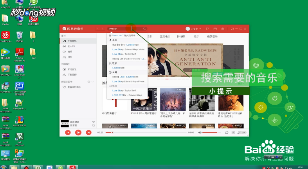308x169 pixels.
Task: Select 'Love Story - Edward Maya Violet' song
Action: coord(127,49)
